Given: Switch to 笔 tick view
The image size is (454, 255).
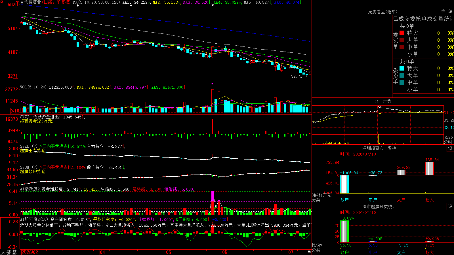Looking at the screenshot, I should 450,11.
